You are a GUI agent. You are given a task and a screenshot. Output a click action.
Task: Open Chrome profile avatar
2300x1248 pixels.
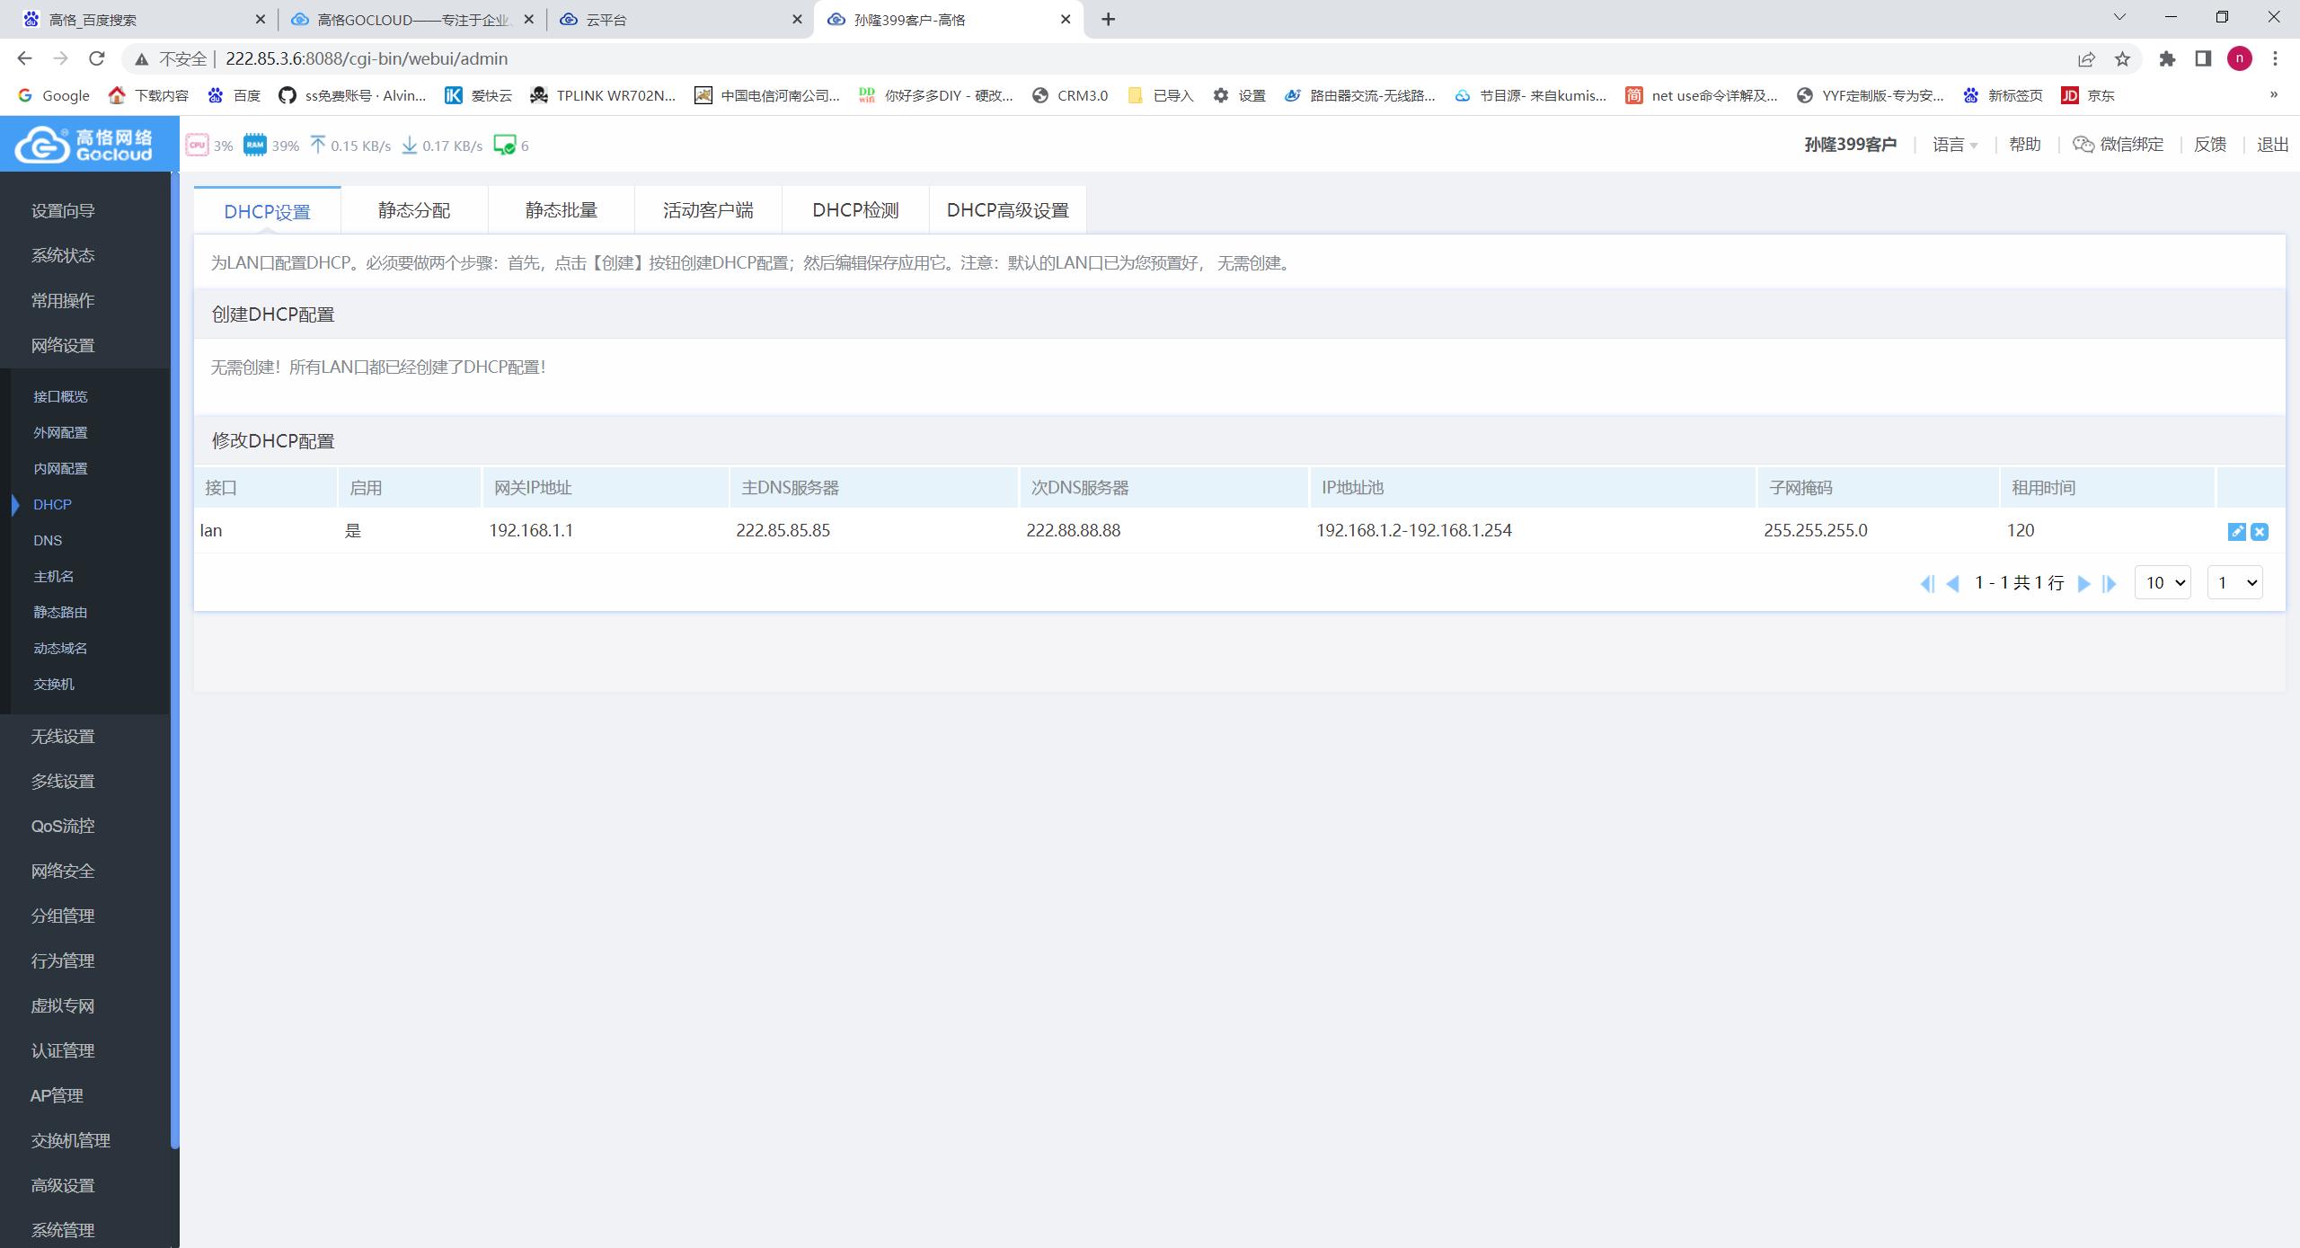tap(2240, 58)
